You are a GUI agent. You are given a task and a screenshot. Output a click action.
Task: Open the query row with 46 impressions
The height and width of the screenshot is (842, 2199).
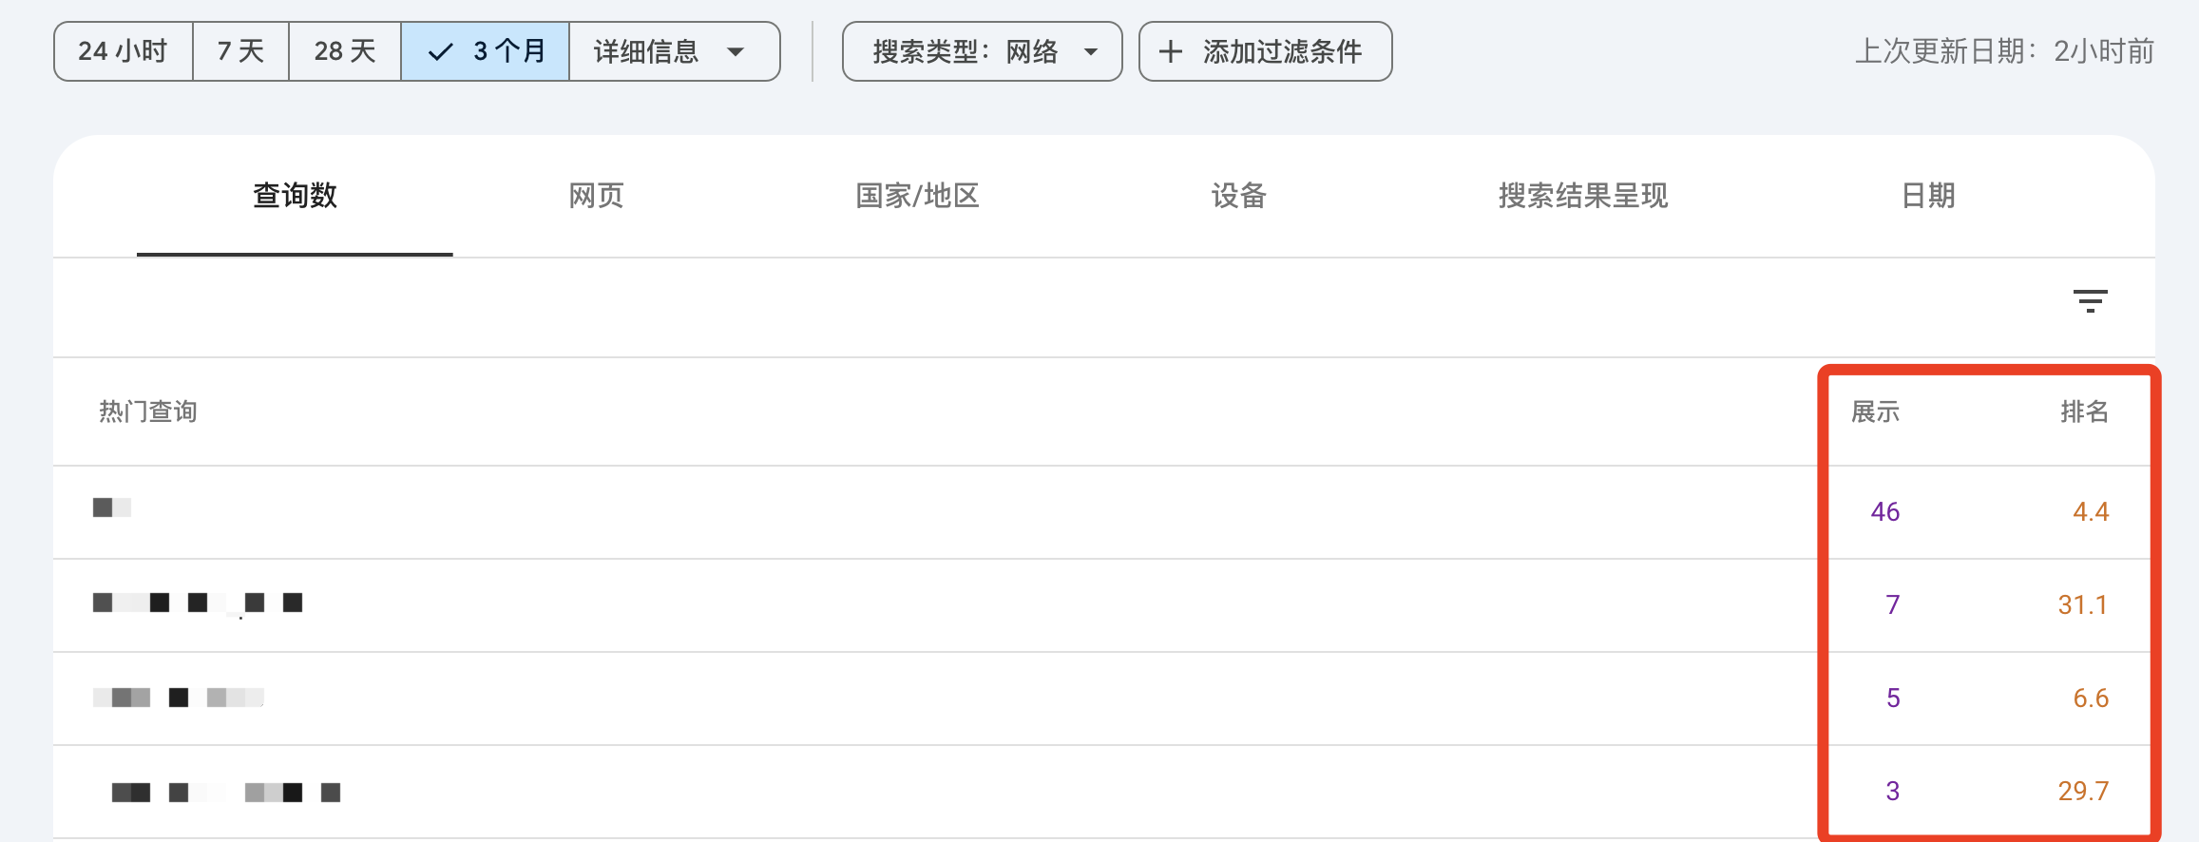pyautogui.click(x=1103, y=512)
